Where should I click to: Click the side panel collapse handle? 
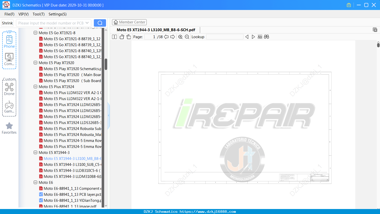point(109,115)
